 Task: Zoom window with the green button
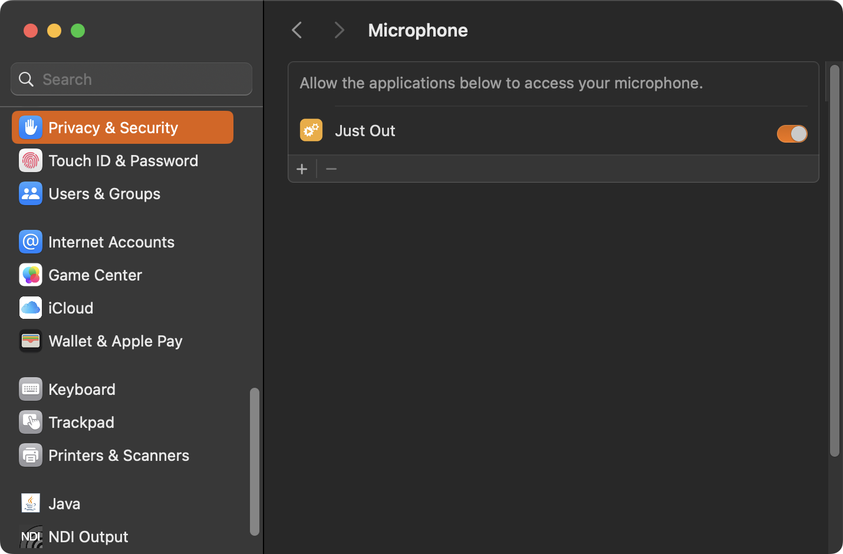click(78, 30)
